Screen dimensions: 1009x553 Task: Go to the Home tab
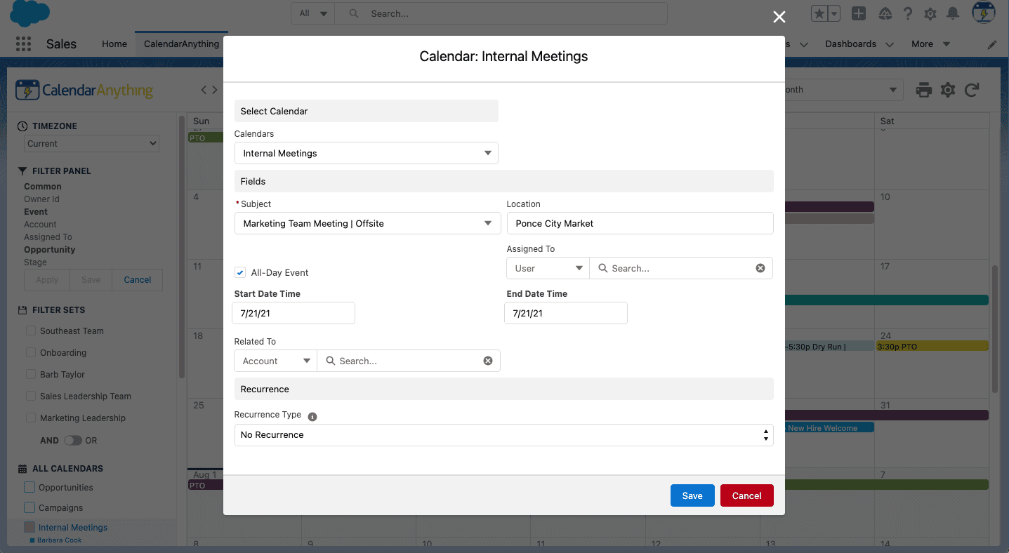tap(114, 44)
